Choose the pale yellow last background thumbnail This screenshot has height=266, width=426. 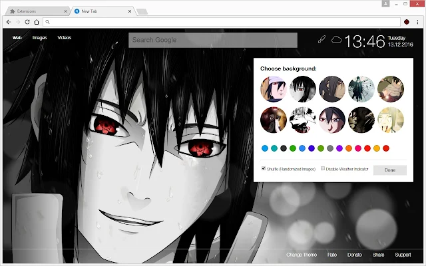(391, 120)
